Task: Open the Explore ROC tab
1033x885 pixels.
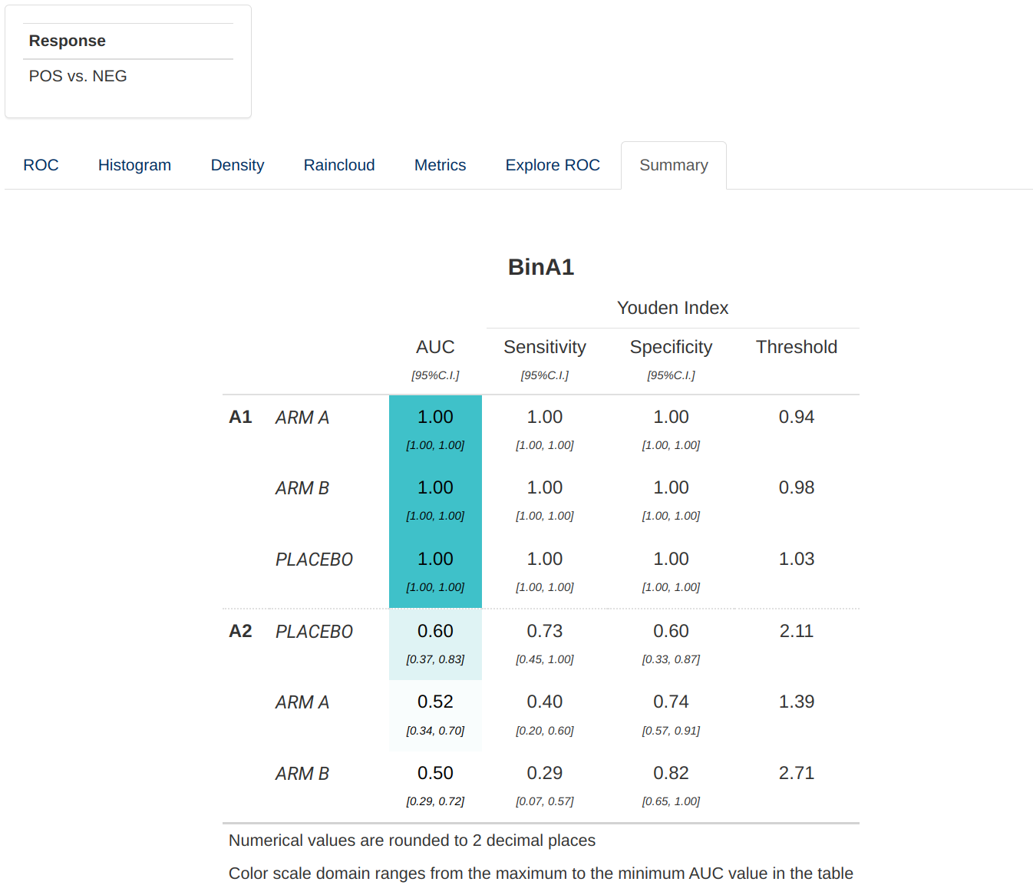Action: [553, 165]
